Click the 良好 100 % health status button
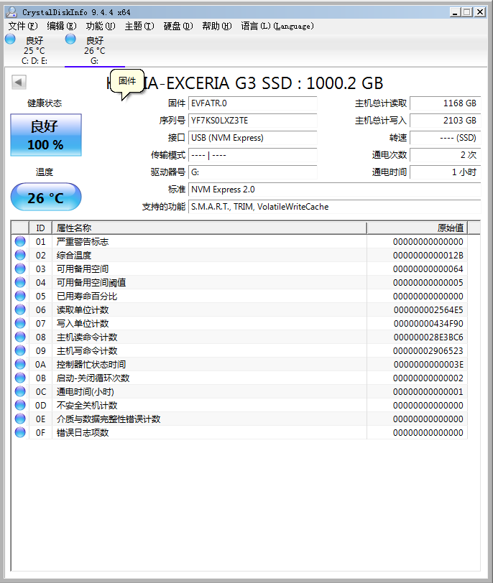 click(46, 135)
